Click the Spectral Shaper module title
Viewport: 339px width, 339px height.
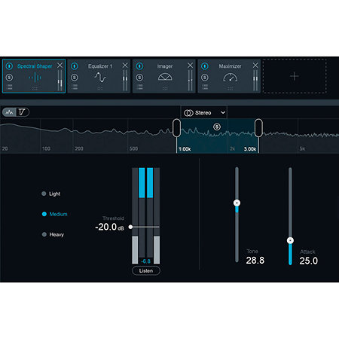click(x=35, y=66)
